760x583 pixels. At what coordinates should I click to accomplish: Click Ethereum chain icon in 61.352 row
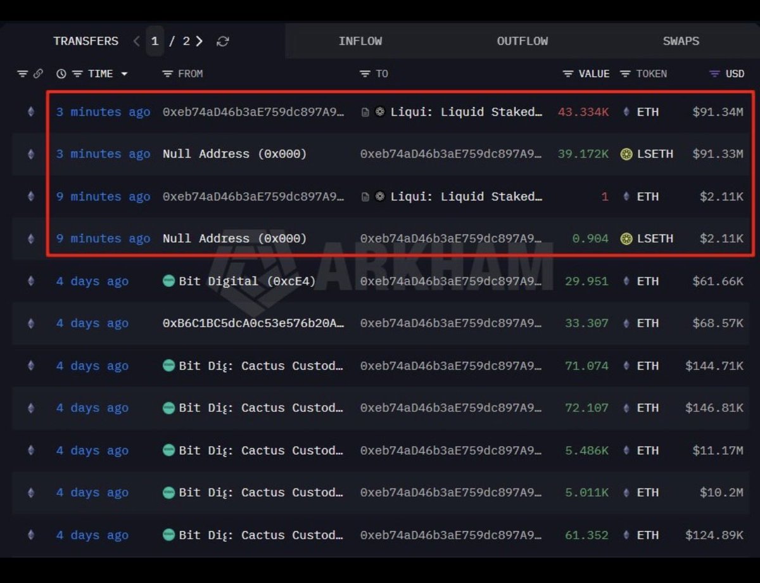(x=31, y=535)
